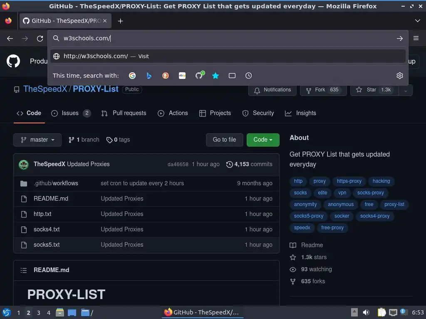Open the Readme link in About
The width and height of the screenshot is (426, 319).
pyautogui.click(x=307, y=245)
